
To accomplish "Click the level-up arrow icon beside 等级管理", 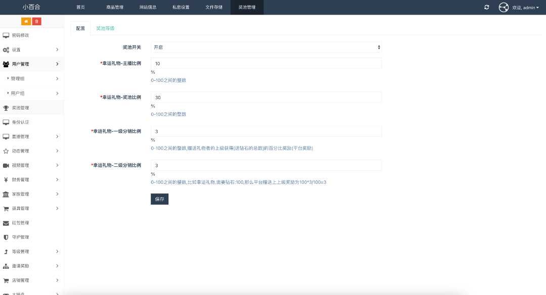I will [x=6, y=252].
